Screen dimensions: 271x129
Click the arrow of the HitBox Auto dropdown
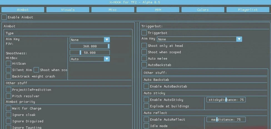pos(107,59)
